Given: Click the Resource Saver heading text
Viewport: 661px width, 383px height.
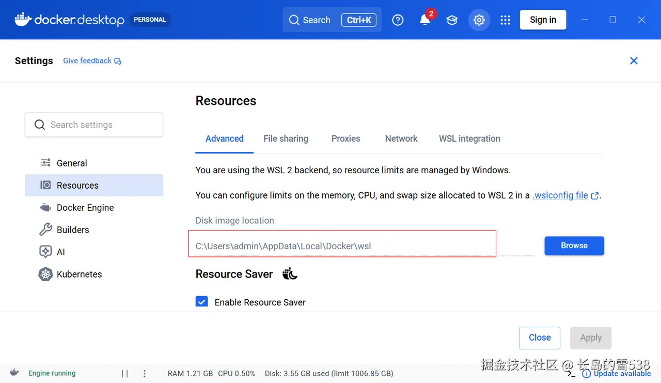Looking at the screenshot, I should tap(234, 274).
